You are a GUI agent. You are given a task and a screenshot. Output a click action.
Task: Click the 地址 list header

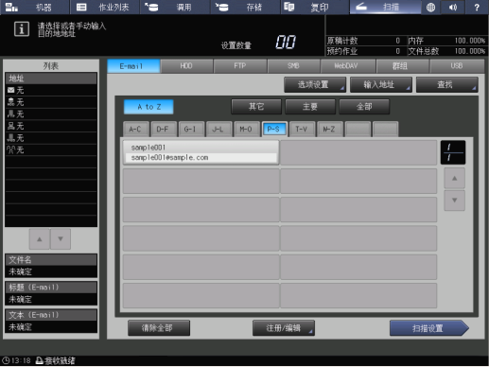click(x=51, y=79)
